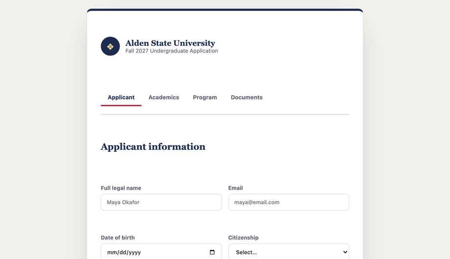Click the 'Date of birth' label

(118, 238)
